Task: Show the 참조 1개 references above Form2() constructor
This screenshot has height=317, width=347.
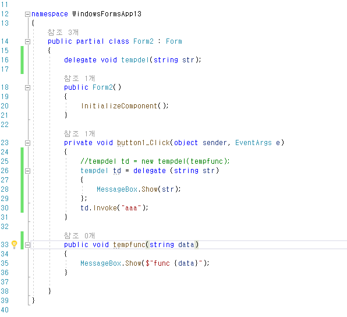Action: click(x=79, y=79)
